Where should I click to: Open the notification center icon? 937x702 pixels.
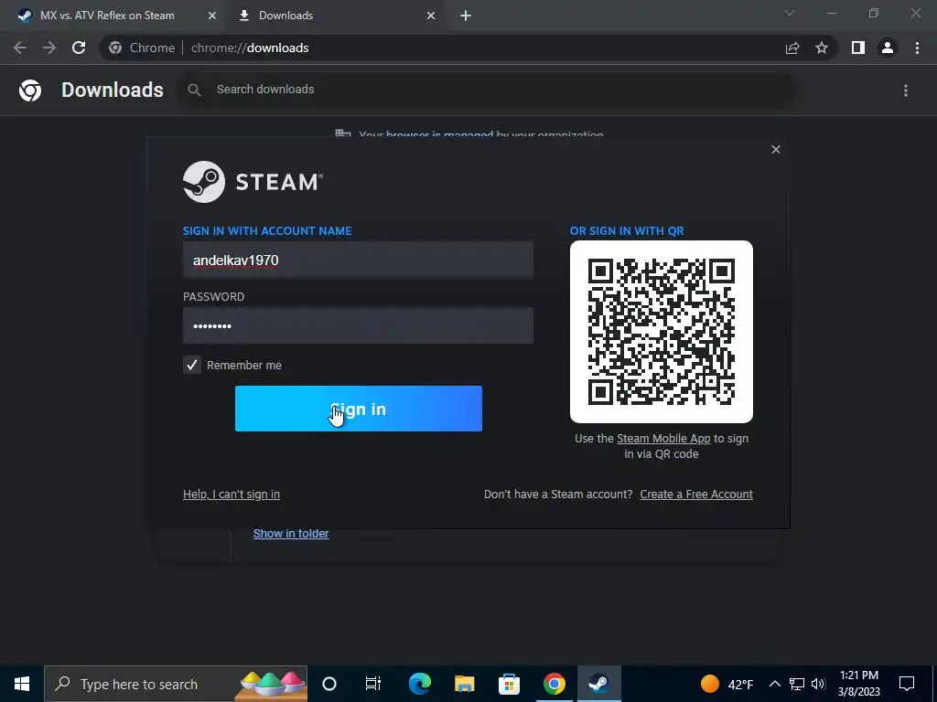point(907,684)
